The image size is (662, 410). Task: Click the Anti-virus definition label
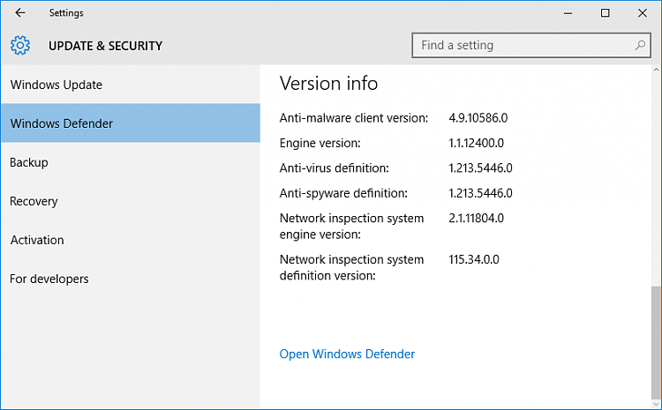[334, 168]
